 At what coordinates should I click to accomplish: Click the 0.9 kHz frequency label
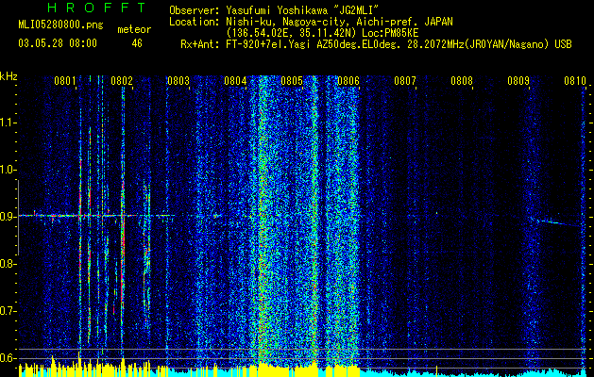tap(8, 217)
